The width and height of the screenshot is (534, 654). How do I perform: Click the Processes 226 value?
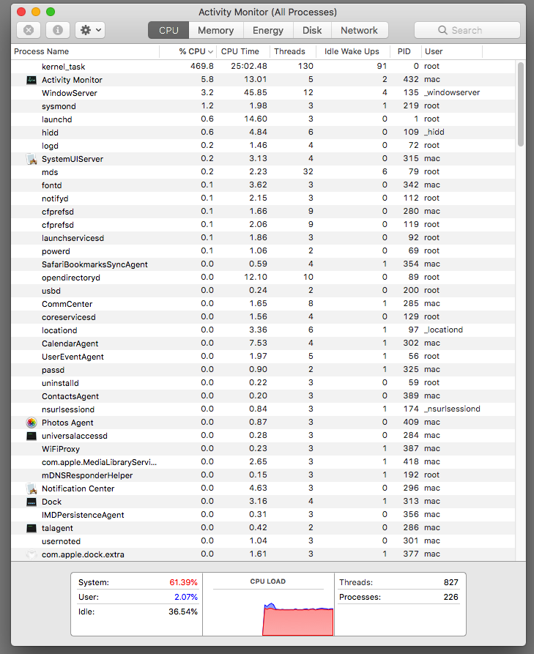(451, 597)
